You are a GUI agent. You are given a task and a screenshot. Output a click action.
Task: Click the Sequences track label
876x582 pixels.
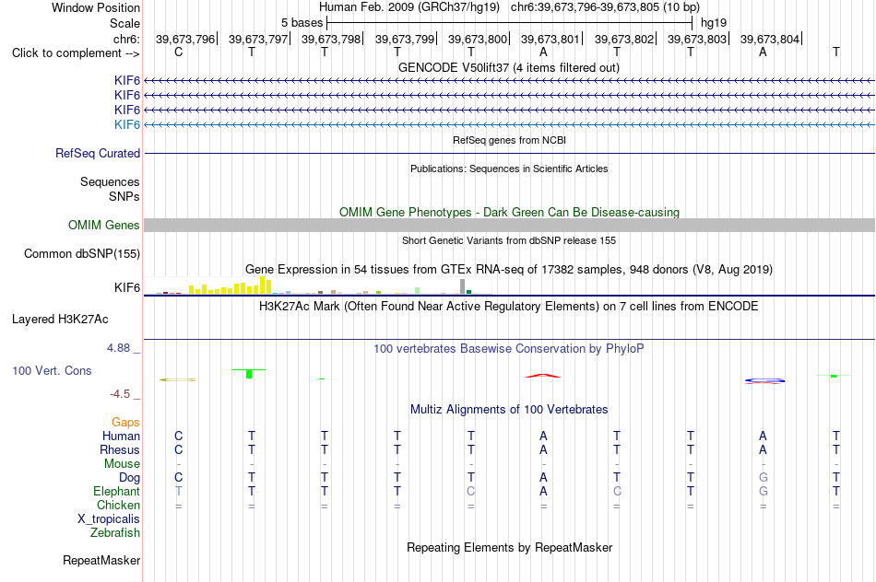[x=110, y=182]
